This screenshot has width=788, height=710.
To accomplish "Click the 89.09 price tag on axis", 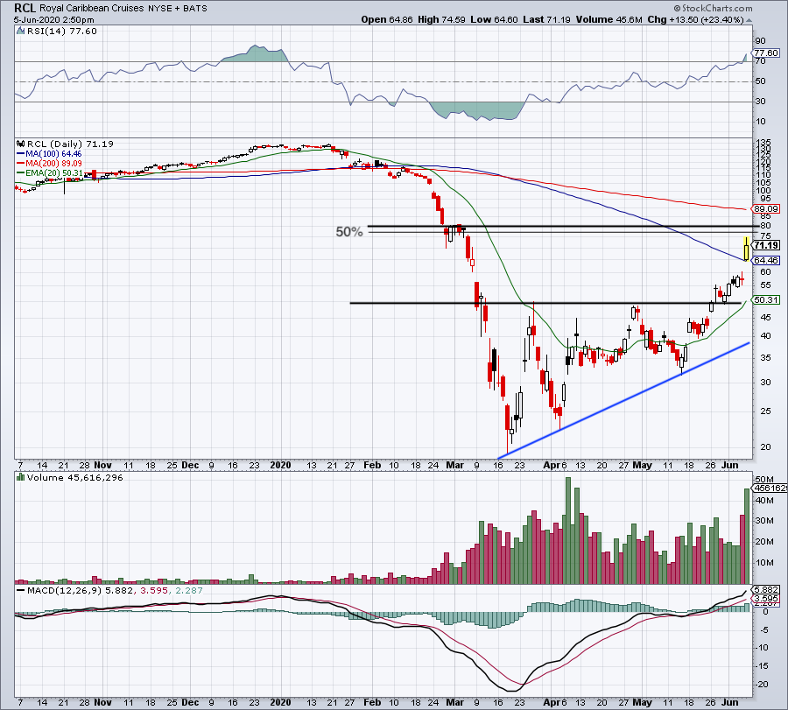I will (766, 208).
